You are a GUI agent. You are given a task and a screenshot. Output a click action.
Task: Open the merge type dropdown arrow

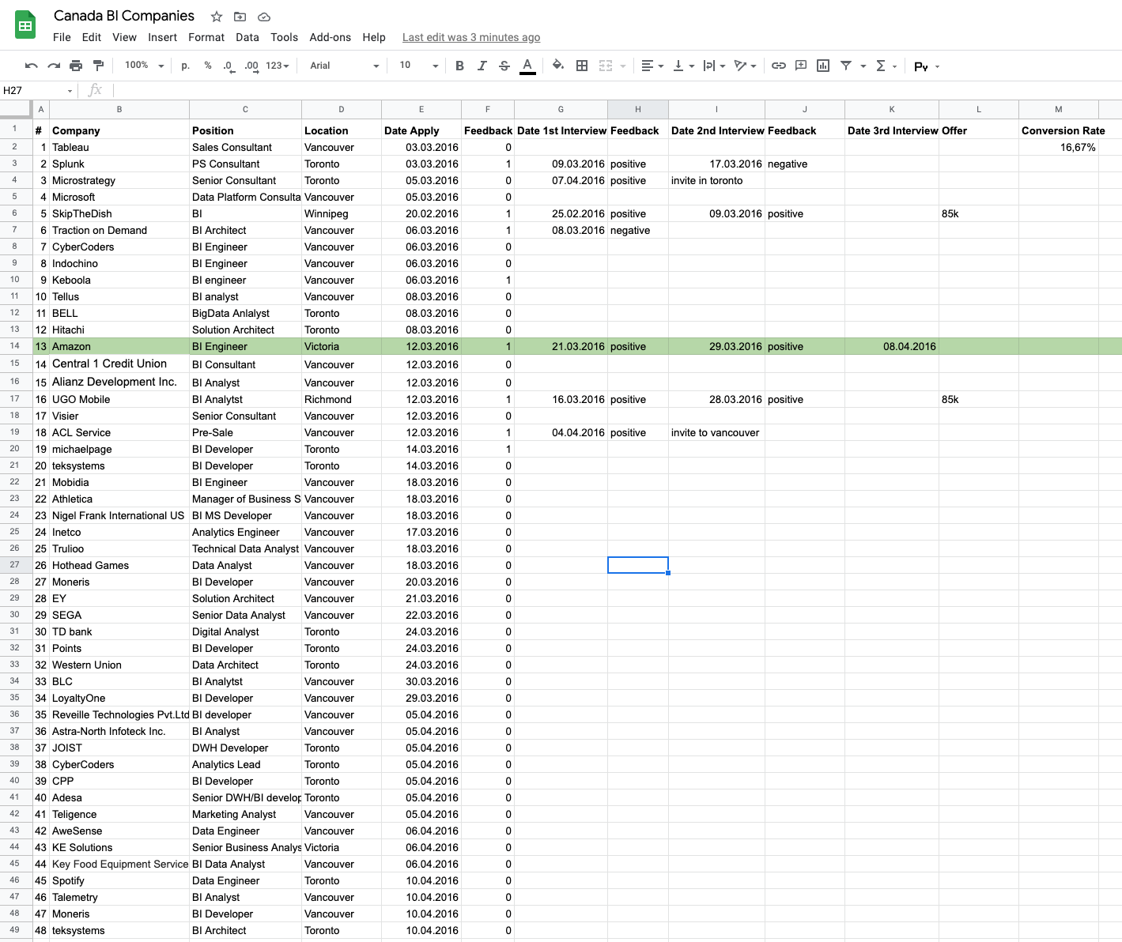tap(623, 66)
